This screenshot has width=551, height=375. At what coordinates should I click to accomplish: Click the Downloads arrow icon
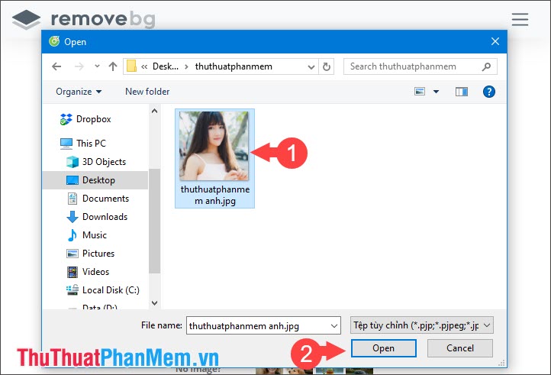pos(72,217)
